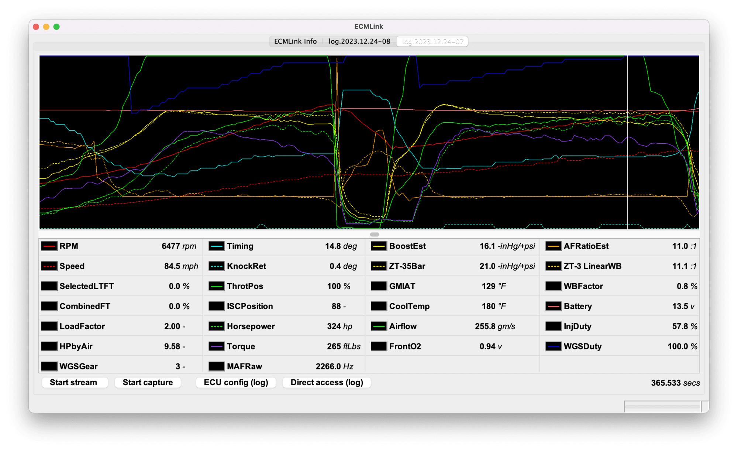Viewport: 738px width, 451px height.
Task: Click the ThrotPos green swatch
Action: click(x=217, y=286)
